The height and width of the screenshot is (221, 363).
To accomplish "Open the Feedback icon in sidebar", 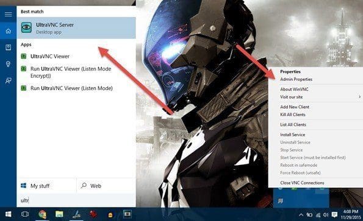I will [9, 80].
